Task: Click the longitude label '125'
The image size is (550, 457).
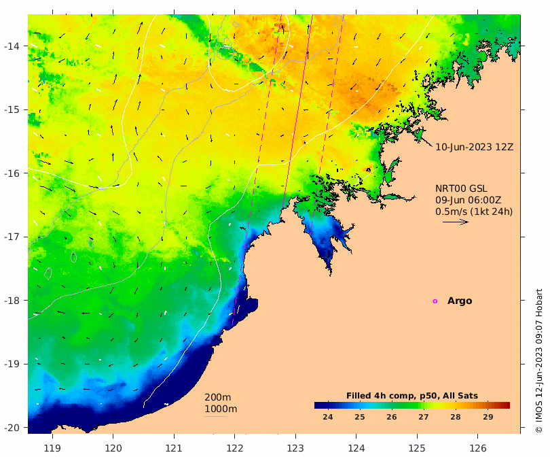Action: click(417, 448)
